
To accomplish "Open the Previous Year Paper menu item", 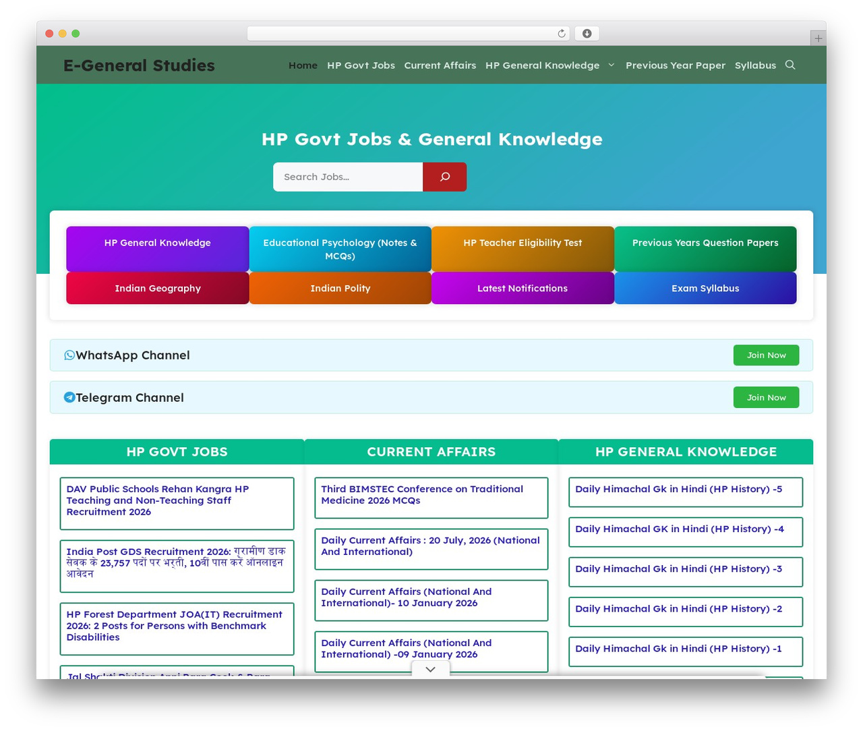I will (x=676, y=65).
